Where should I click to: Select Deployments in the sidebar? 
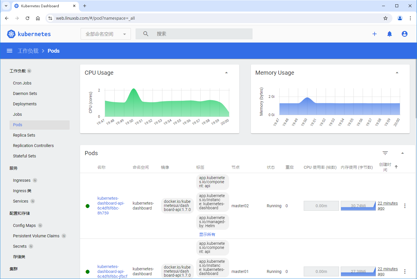(x=25, y=104)
